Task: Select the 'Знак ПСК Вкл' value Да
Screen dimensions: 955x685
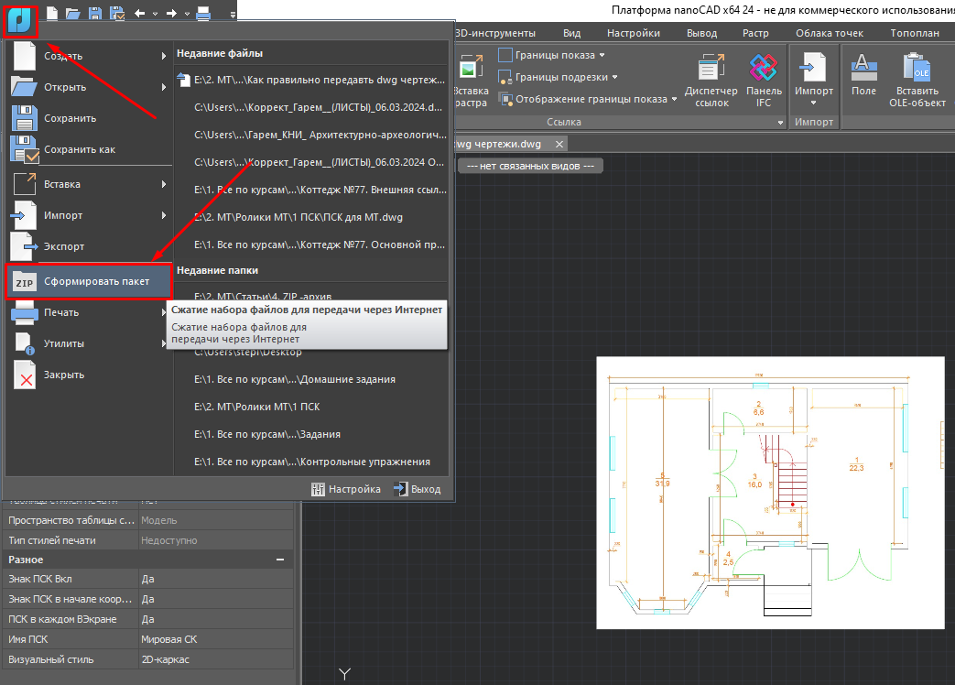Action: point(216,579)
